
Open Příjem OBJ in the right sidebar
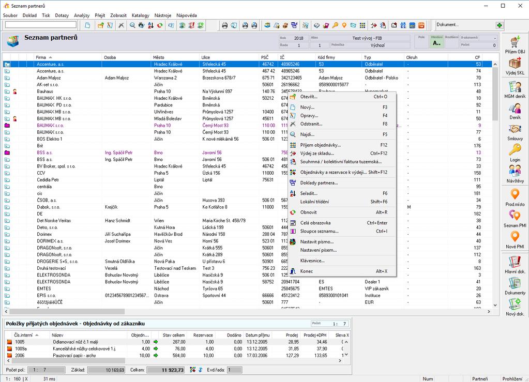pos(515,45)
